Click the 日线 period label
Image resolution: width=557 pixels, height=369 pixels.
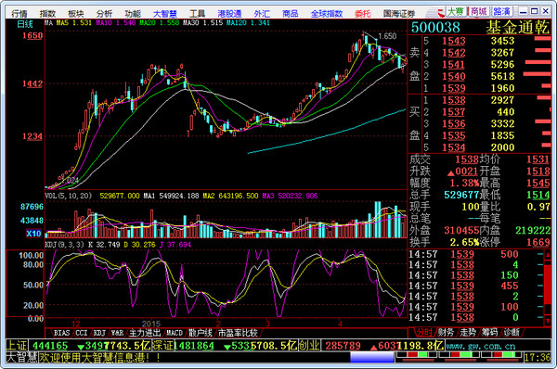click(x=25, y=24)
